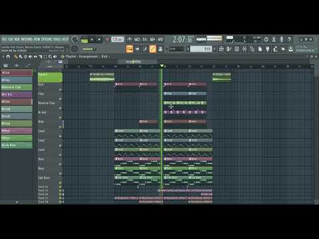Click the green playhead marker on timeline
Image resolution: width=319 pixels, height=239 pixels.
[x=162, y=66]
